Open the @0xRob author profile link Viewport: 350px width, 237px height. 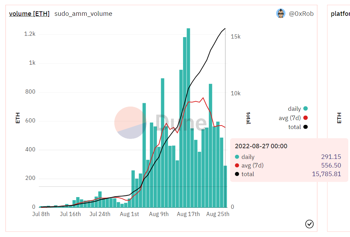tap(301, 14)
